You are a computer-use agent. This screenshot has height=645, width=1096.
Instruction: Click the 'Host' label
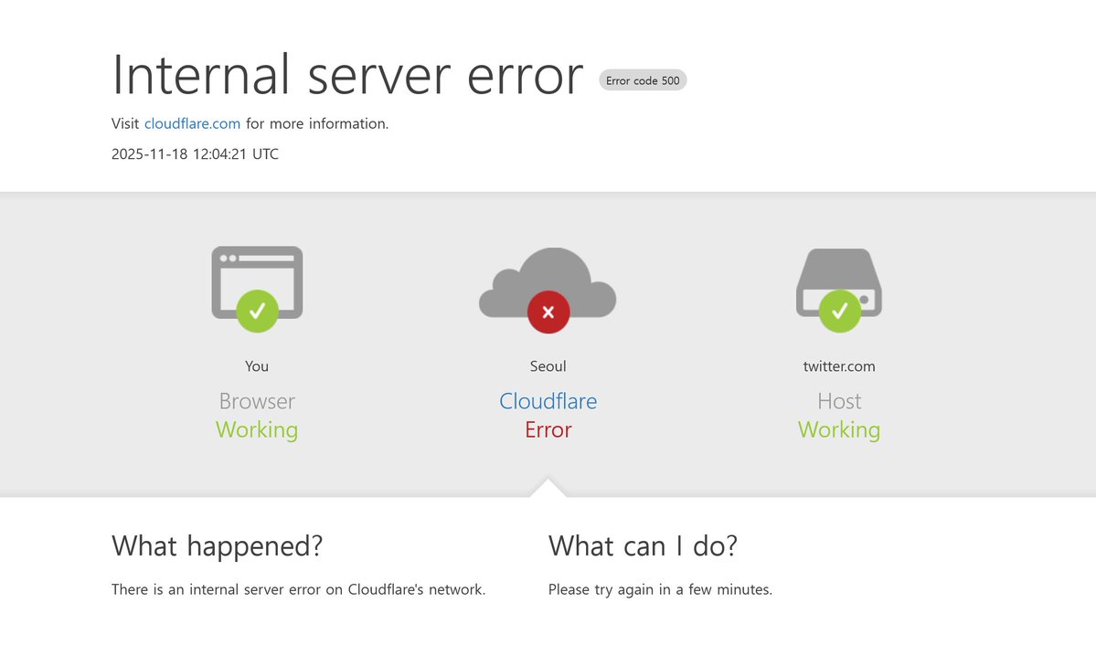click(x=839, y=401)
